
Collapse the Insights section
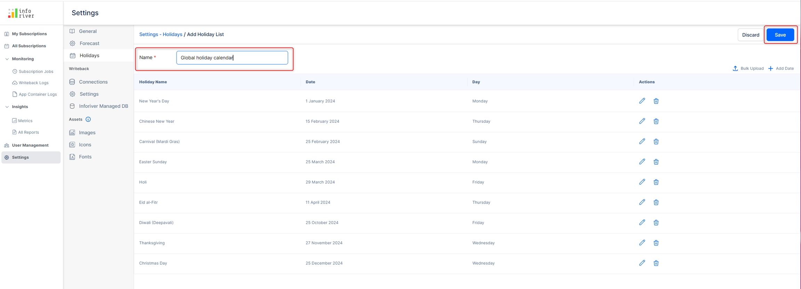click(7, 107)
